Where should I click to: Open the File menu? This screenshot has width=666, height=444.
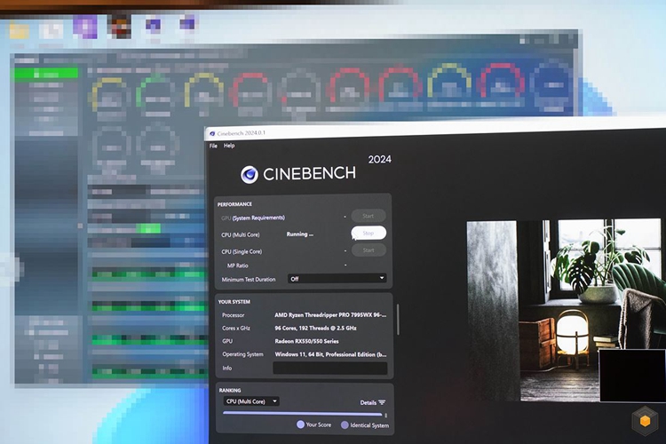[213, 146]
